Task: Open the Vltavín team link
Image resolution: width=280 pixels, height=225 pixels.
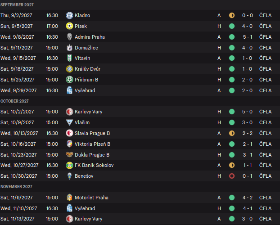Action: coord(83,58)
